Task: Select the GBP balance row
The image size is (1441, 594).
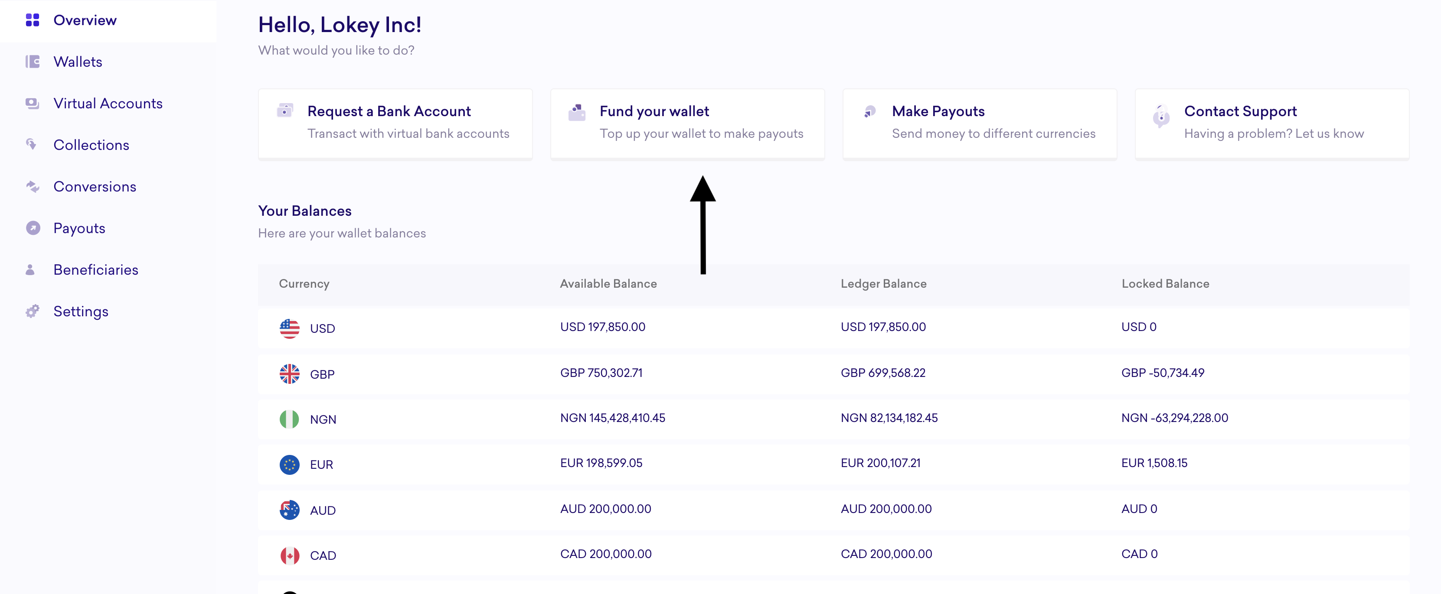Action: [832, 373]
